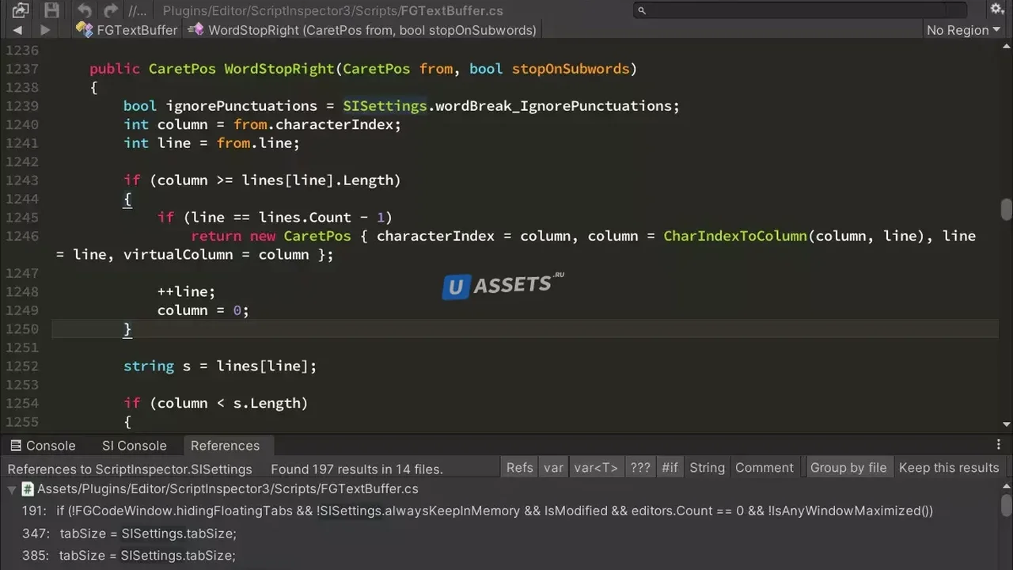Click the open-in-new-tab icon at top left

[x=21, y=10]
